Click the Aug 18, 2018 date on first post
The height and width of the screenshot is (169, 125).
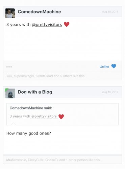[110, 12]
